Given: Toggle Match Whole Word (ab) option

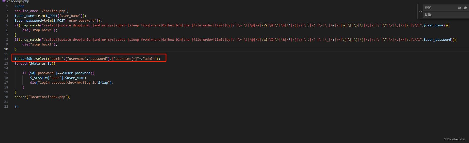Looking at the screenshot, I should (465, 8).
